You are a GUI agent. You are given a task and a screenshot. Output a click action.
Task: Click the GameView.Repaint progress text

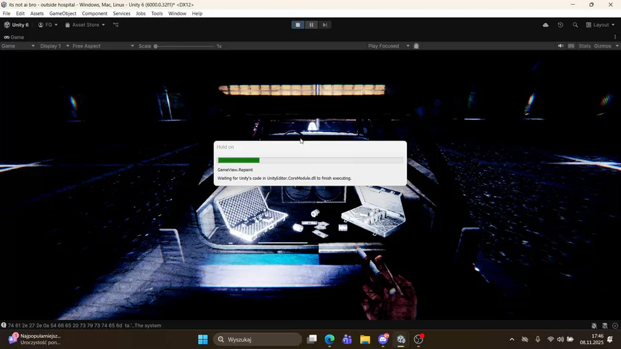(235, 170)
